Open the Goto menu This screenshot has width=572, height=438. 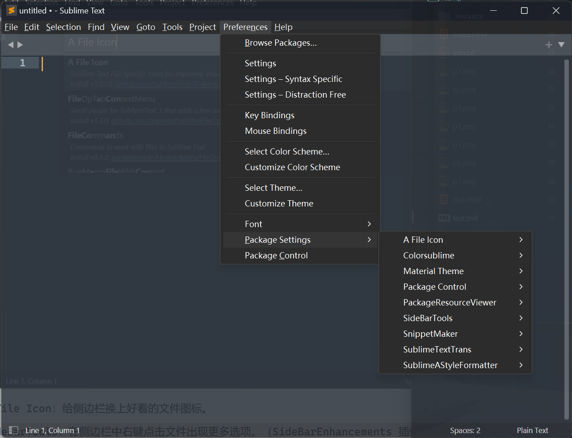pyautogui.click(x=146, y=27)
